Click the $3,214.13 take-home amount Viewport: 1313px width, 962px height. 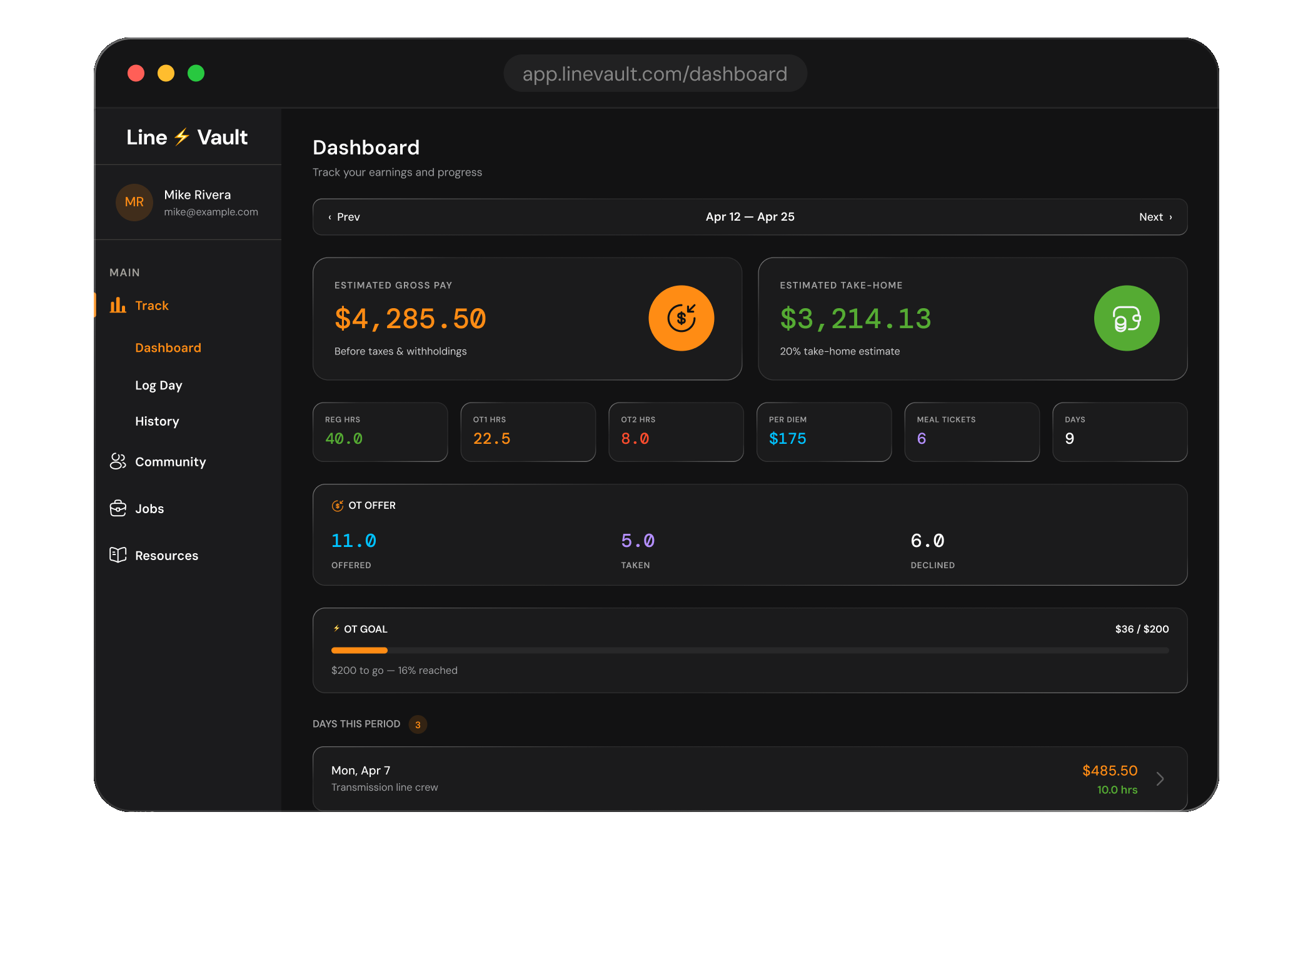855,319
